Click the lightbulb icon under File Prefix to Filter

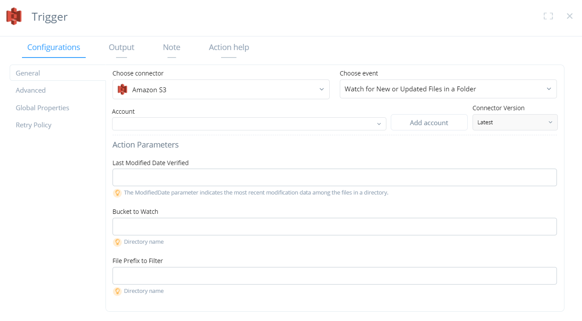[117, 291]
